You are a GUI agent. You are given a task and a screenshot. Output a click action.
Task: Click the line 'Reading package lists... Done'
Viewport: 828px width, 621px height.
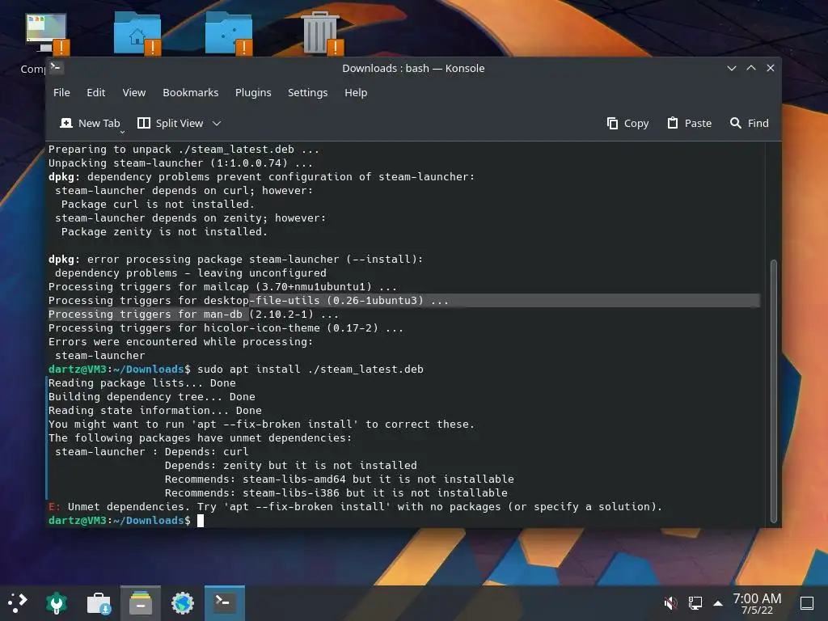coord(142,382)
